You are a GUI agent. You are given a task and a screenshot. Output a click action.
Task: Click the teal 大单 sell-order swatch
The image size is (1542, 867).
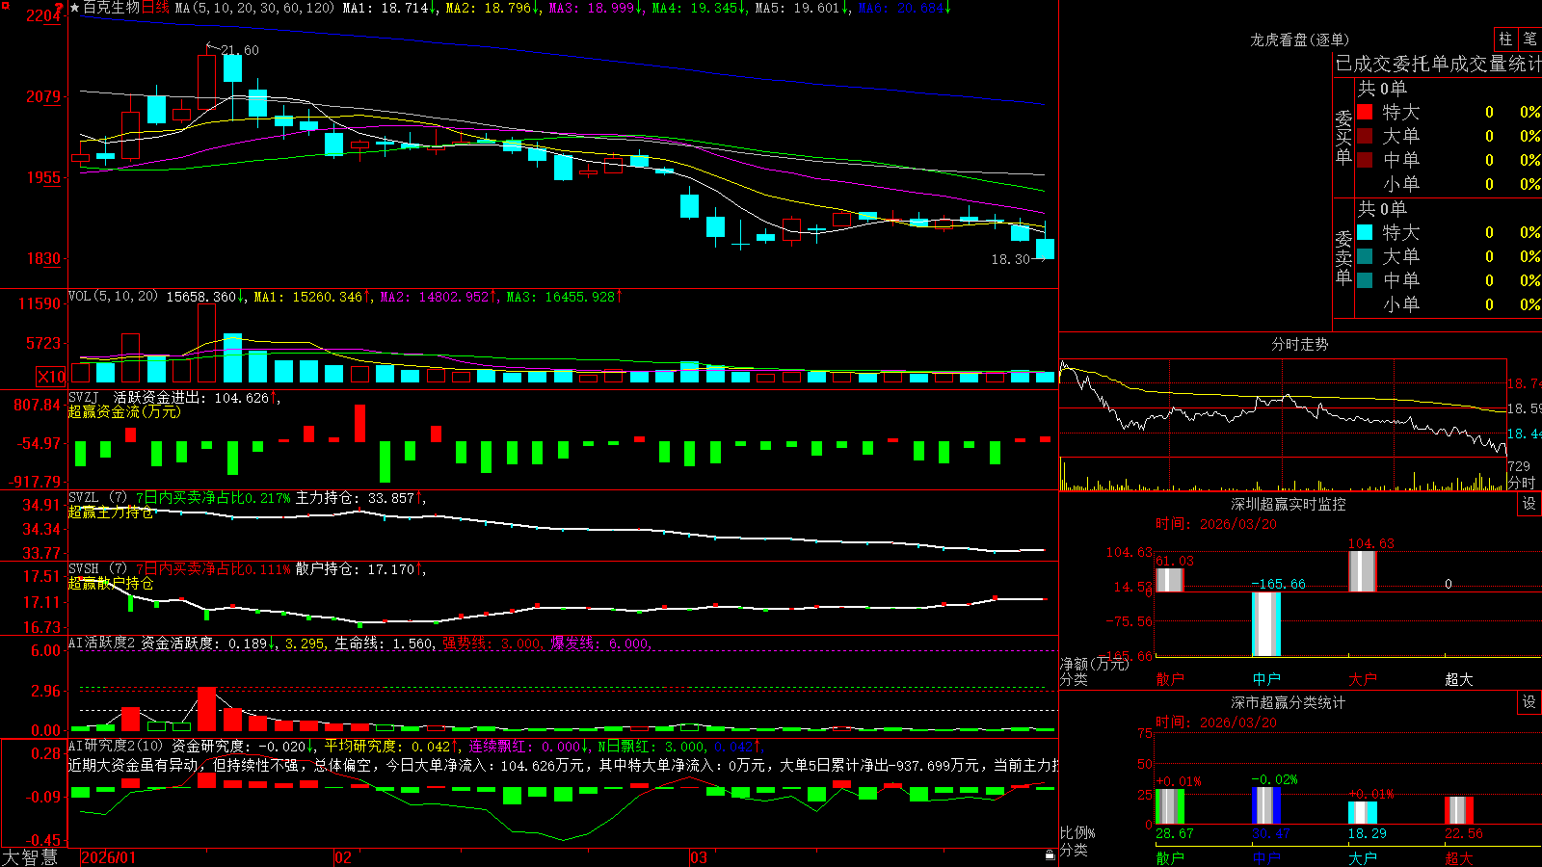(x=1365, y=256)
